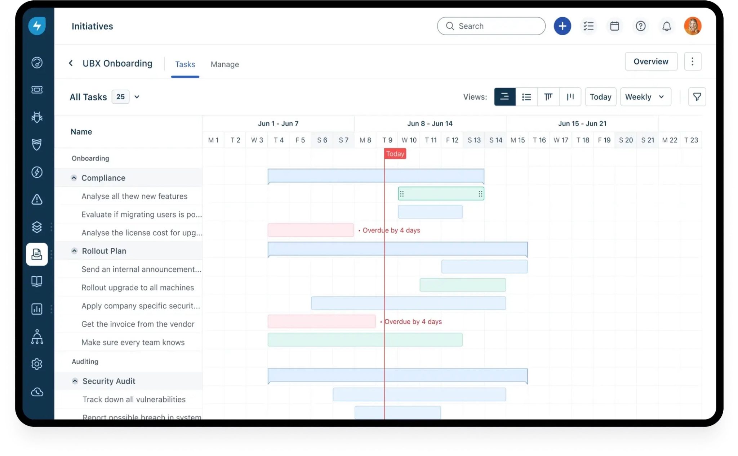This screenshot has height=456, width=738.
Task: Switch to the bulleted list view
Action: point(526,97)
